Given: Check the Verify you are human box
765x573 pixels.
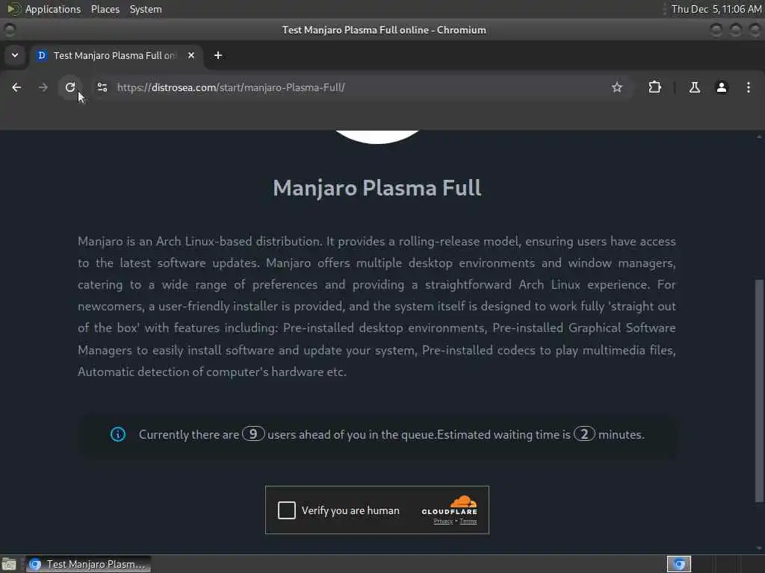Looking at the screenshot, I should coord(286,510).
